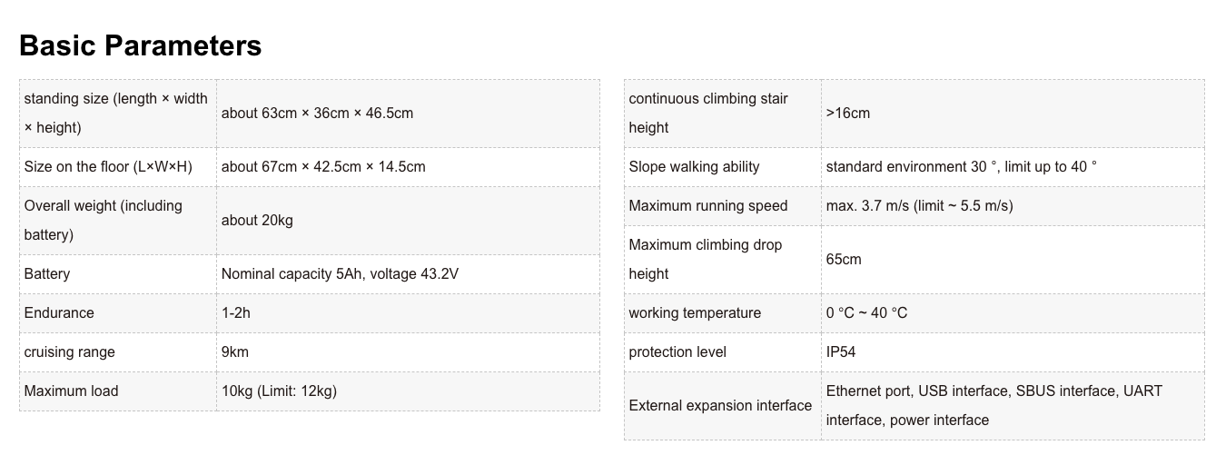Click the IP54 protection level value
The width and height of the screenshot is (1216, 455).
coord(841,352)
